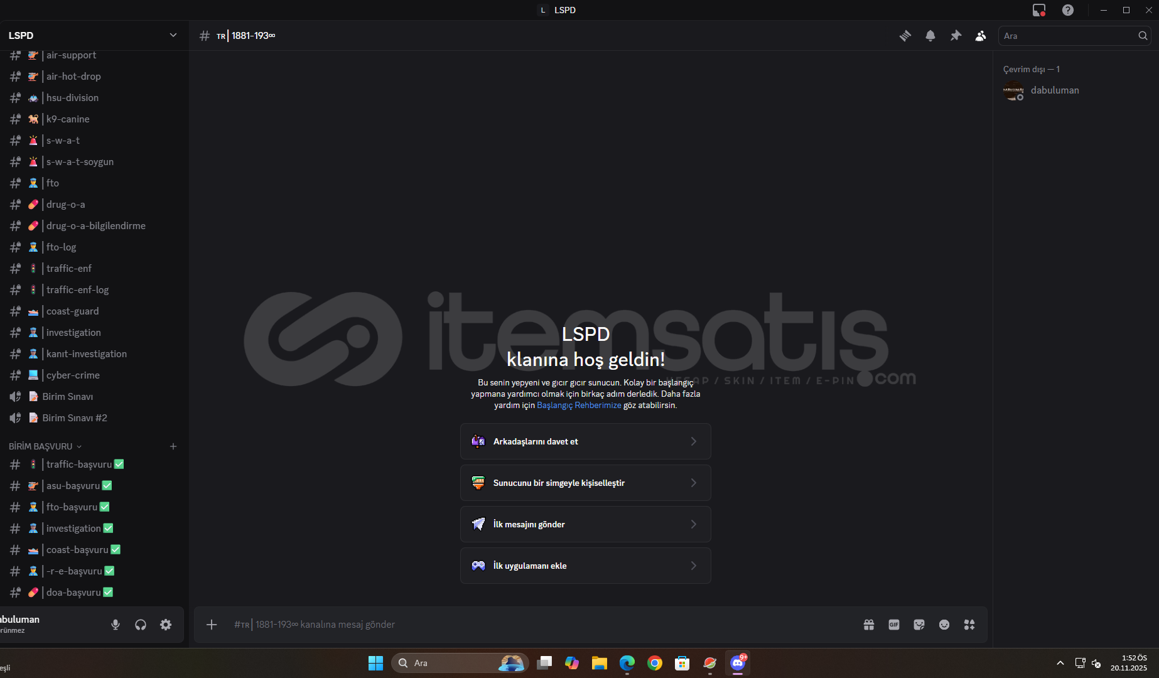
Task: Open notification settings bell icon
Action: [930, 36]
